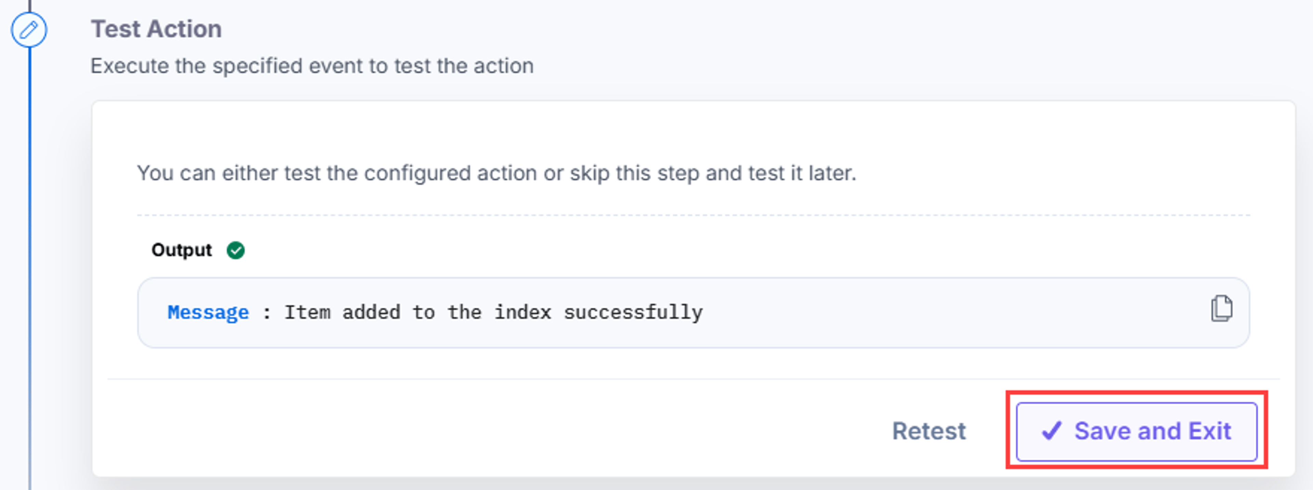The width and height of the screenshot is (1313, 490).
Task: Click the Retest button
Action: click(x=929, y=431)
